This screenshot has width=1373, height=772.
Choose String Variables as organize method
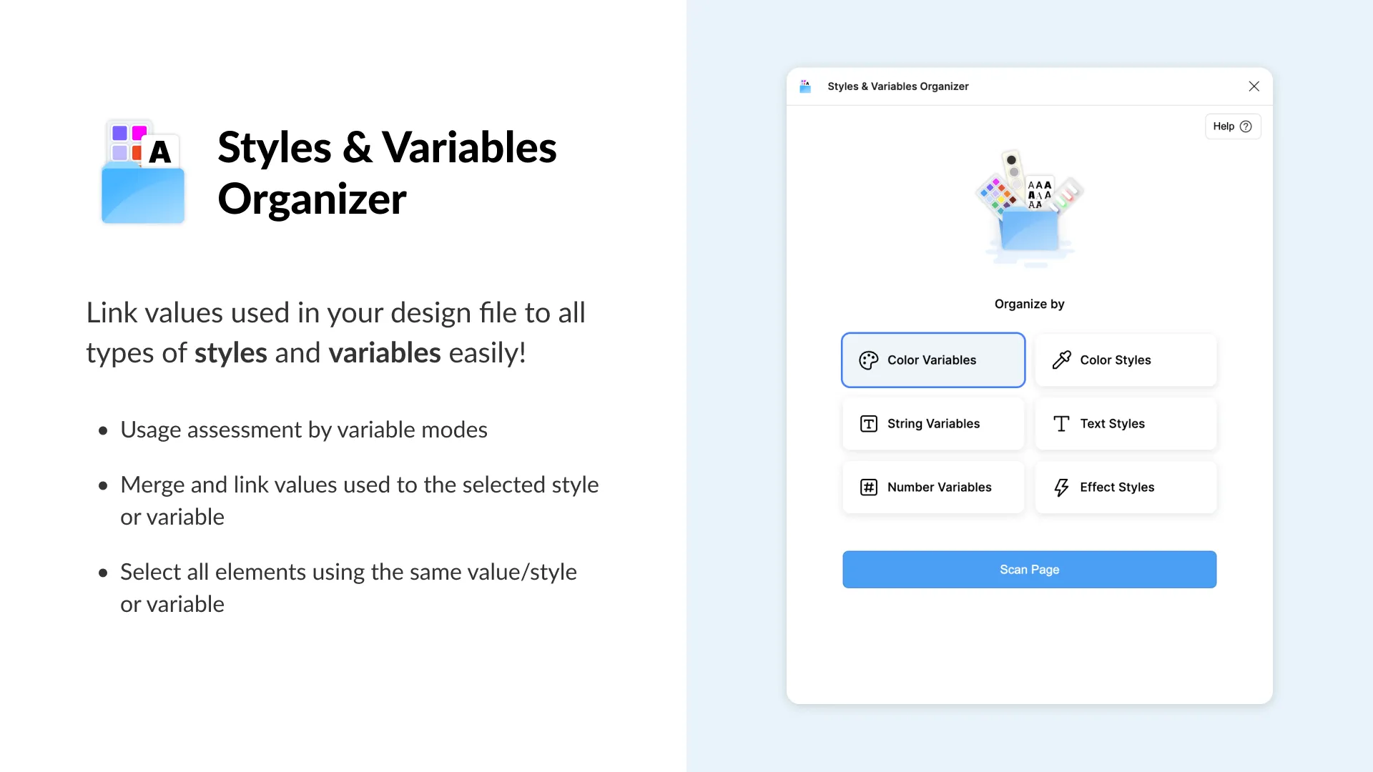pos(932,423)
